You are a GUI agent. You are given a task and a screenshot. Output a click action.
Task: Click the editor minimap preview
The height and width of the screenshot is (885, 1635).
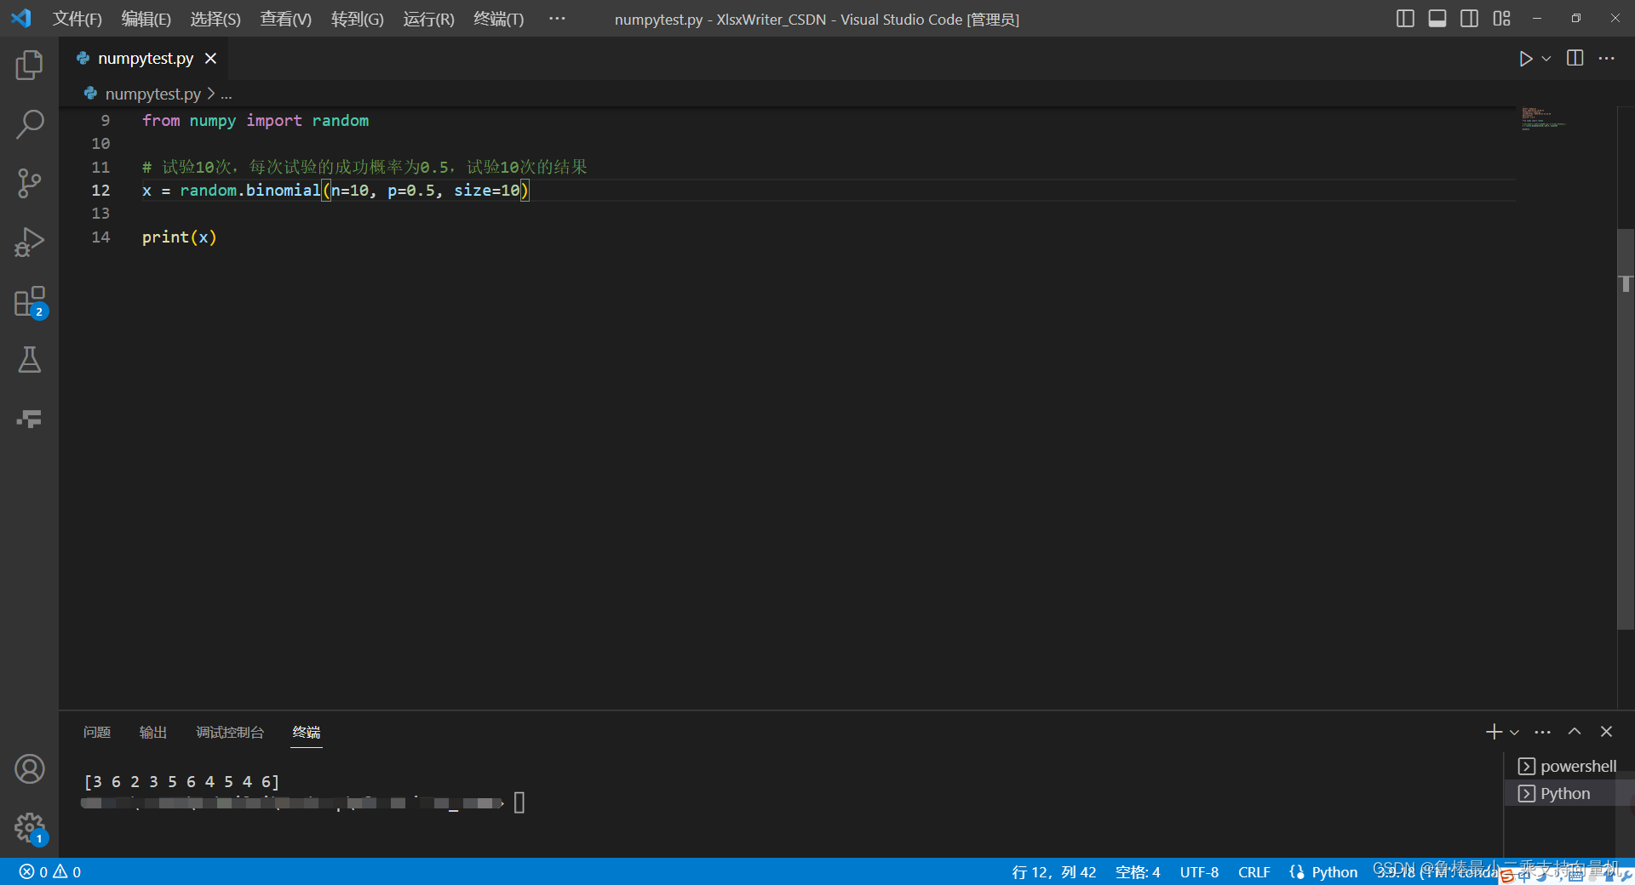(1544, 118)
